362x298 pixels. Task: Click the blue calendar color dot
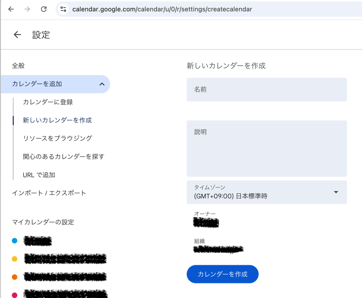15,241
